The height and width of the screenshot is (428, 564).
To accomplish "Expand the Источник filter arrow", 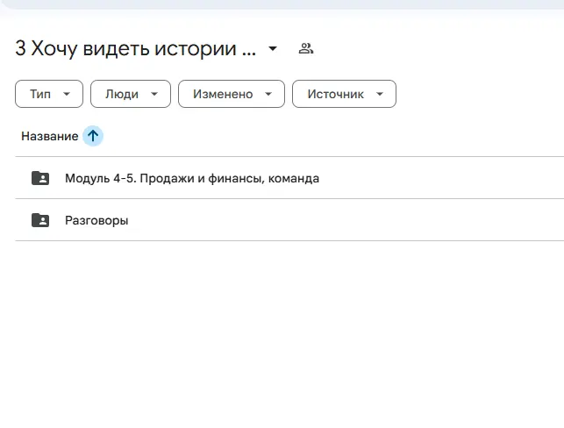I will click(380, 94).
